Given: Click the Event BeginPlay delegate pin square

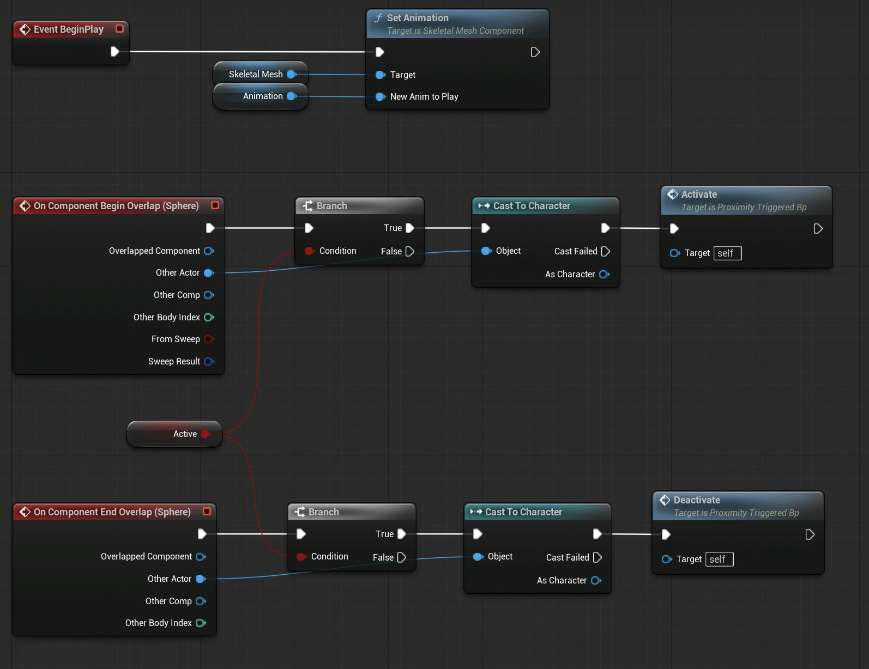Looking at the screenshot, I should (x=119, y=29).
